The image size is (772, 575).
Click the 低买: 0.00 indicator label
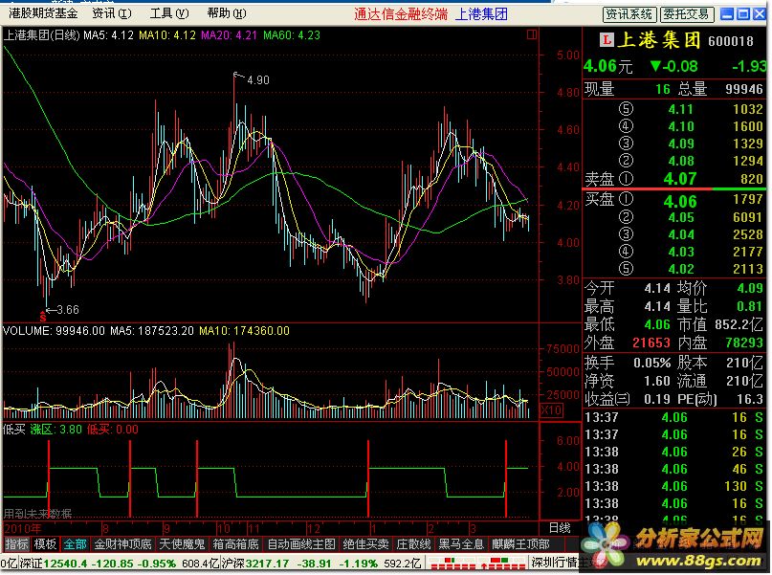coord(113,430)
